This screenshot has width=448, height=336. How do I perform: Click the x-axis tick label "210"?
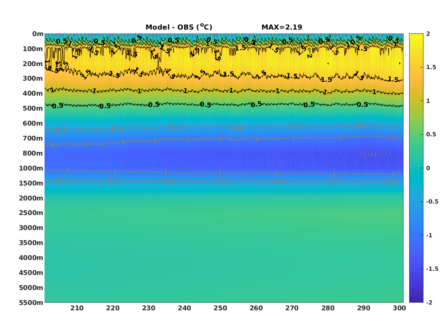77,308
